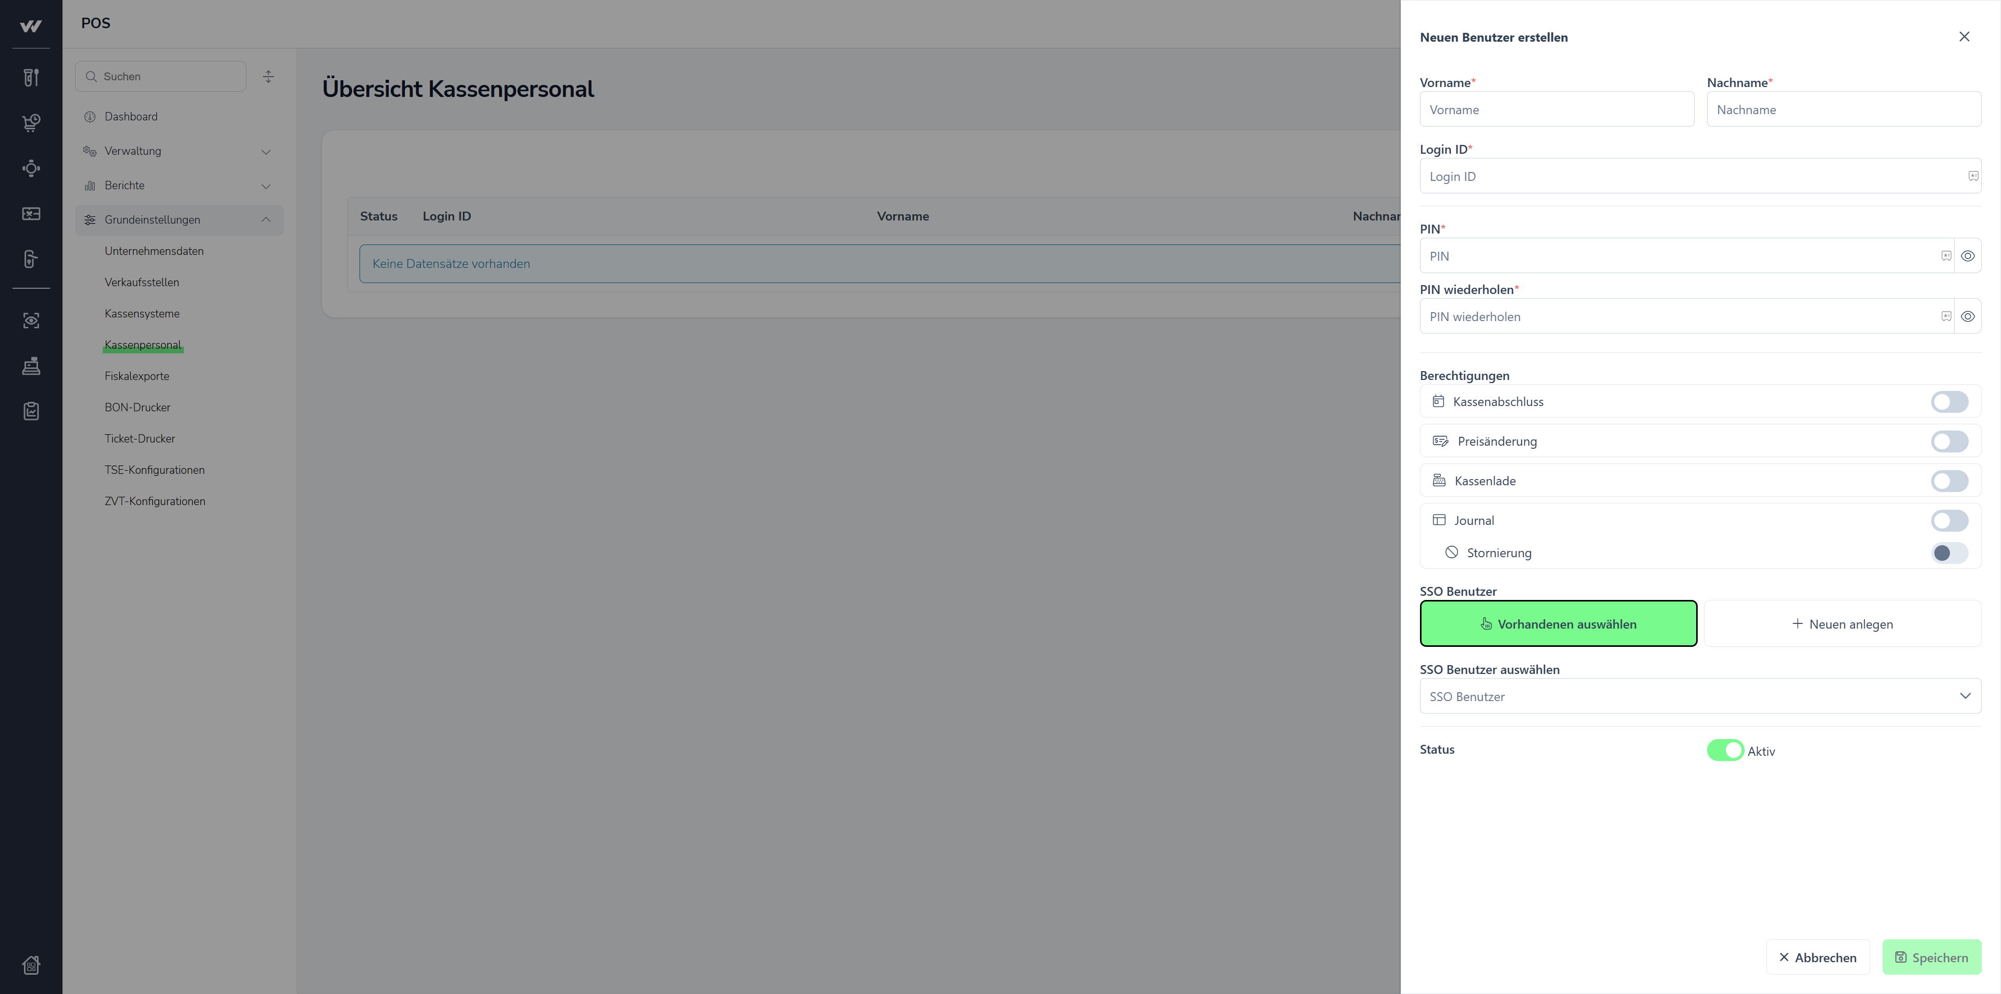Open the ticket voucher icon in sidebar

pos(31,214)
